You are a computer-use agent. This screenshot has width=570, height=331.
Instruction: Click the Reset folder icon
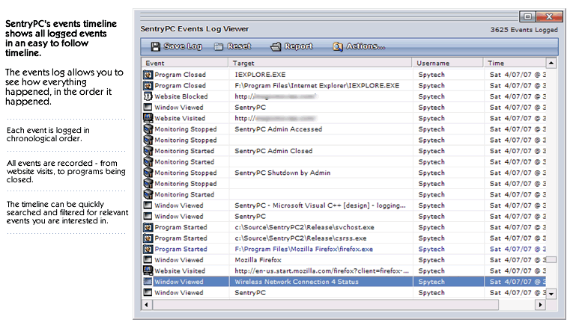[x=219, y=46]
